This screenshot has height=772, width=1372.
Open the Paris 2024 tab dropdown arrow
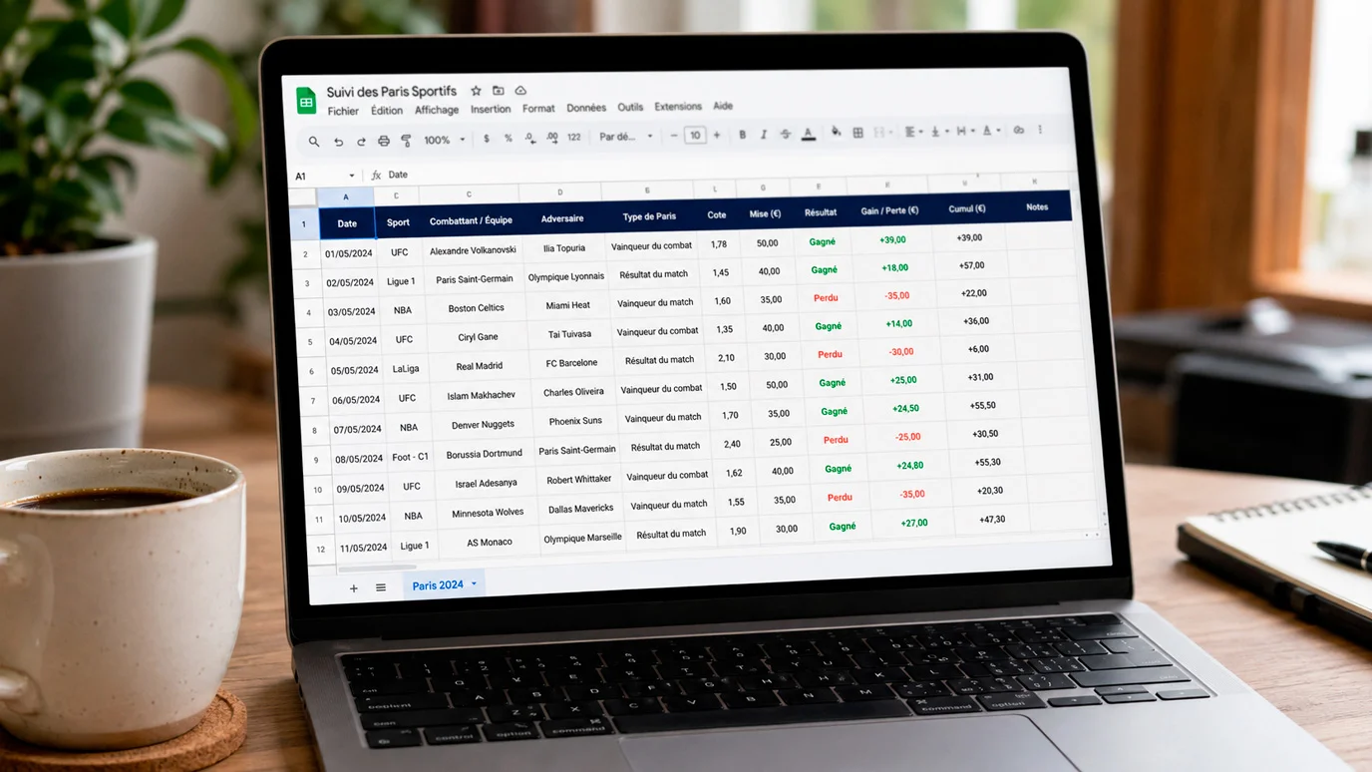point(474,583)
